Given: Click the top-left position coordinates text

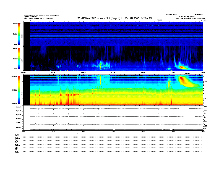Looking at the screenshot, I should (x=38, y=19).
